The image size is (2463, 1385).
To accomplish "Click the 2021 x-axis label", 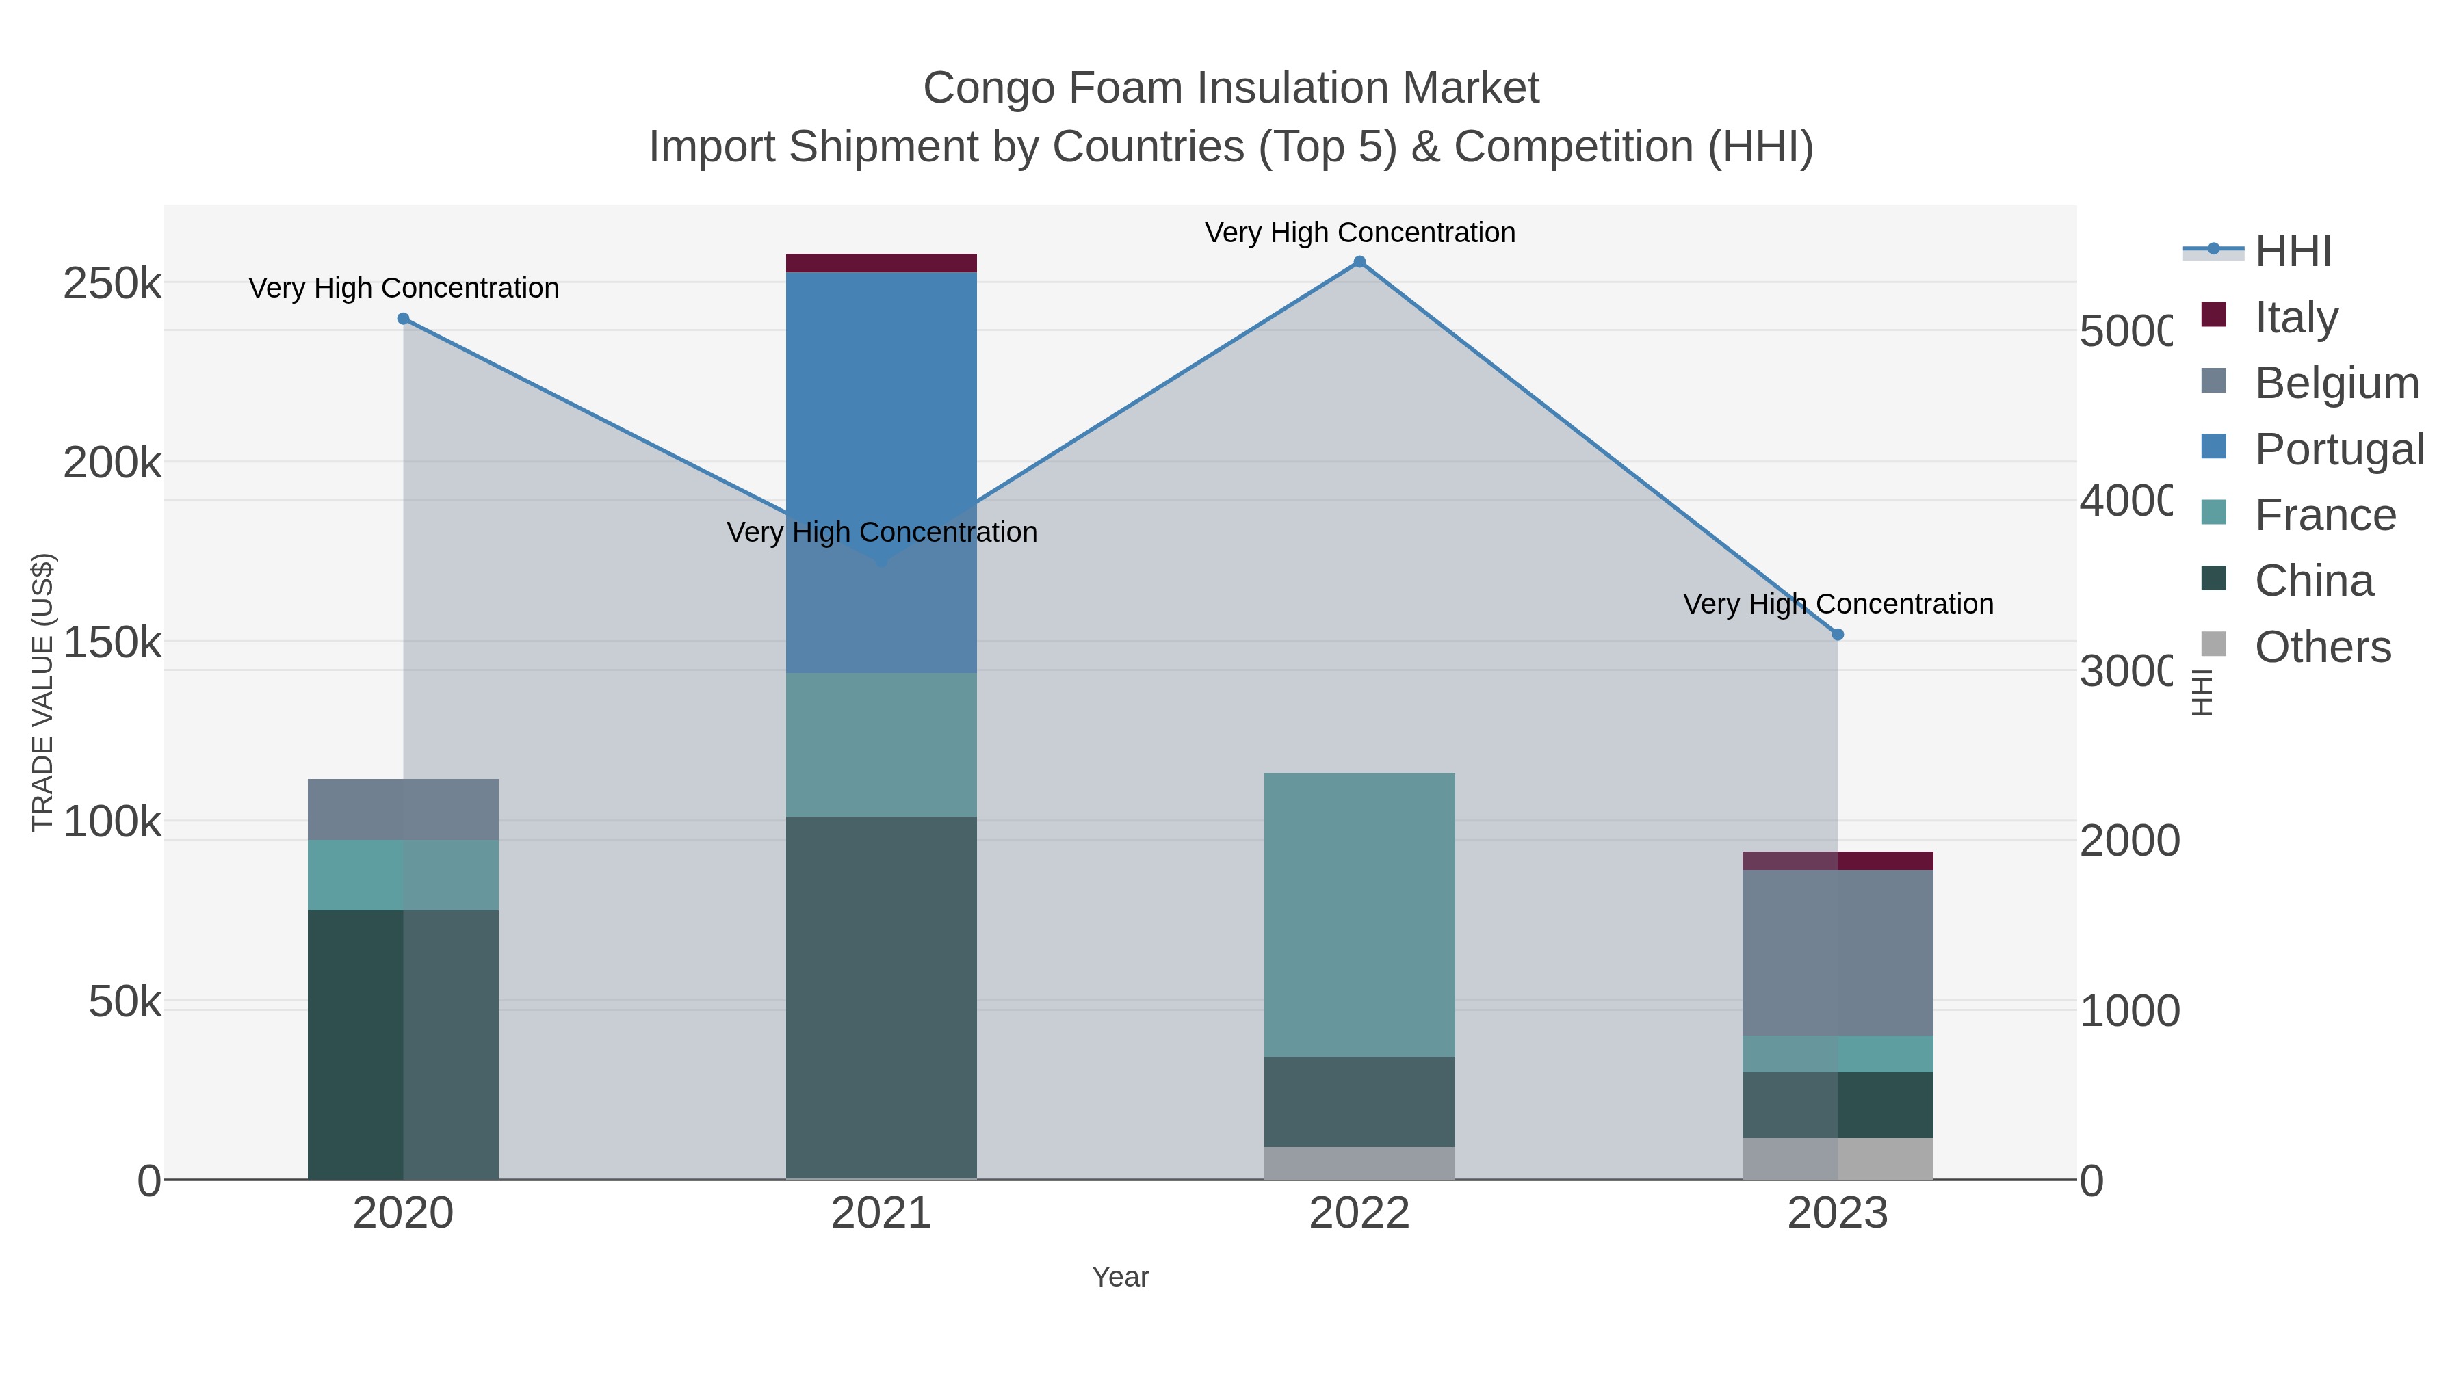I will [882, 1214].
